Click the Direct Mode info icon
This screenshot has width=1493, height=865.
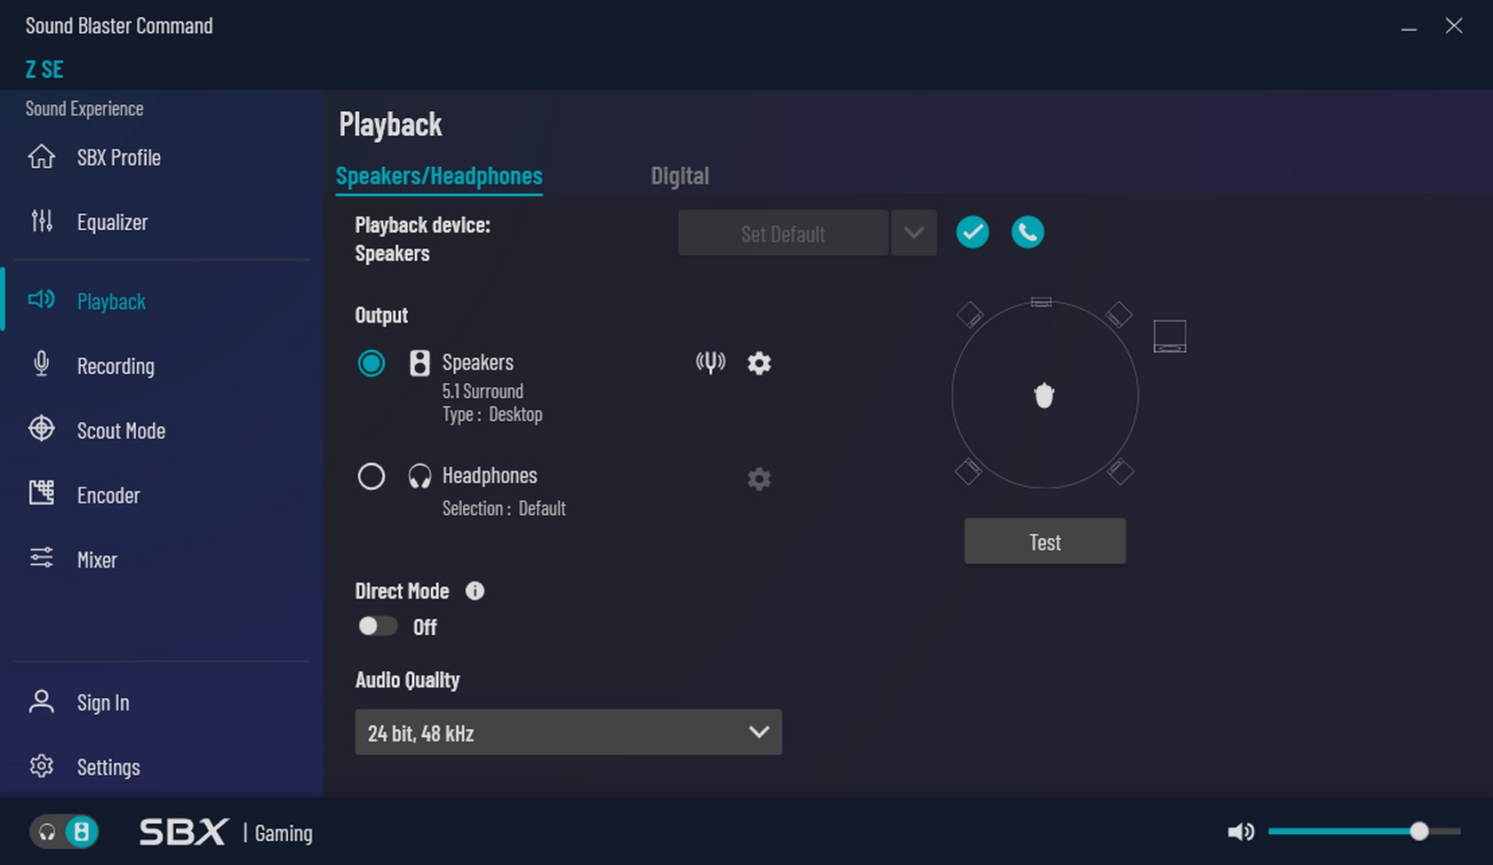[x=475, y=591]
